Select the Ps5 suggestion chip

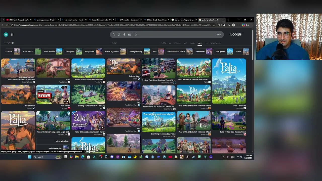point(158,52)
